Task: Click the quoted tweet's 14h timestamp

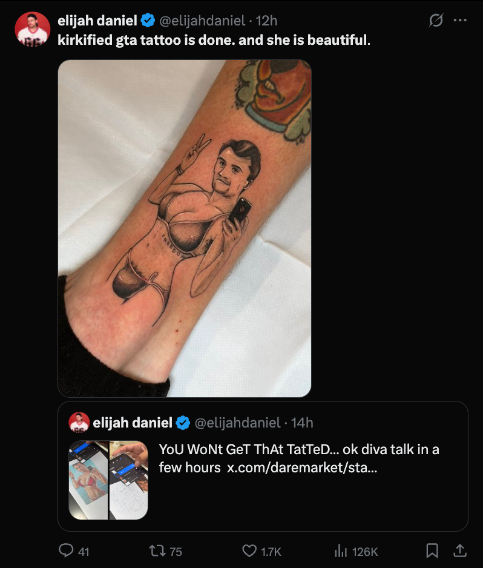Action: click(302, 422)
